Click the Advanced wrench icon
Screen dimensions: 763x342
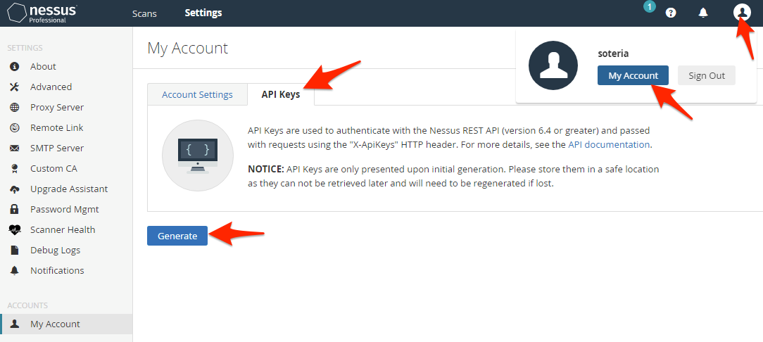click(15, 87)
